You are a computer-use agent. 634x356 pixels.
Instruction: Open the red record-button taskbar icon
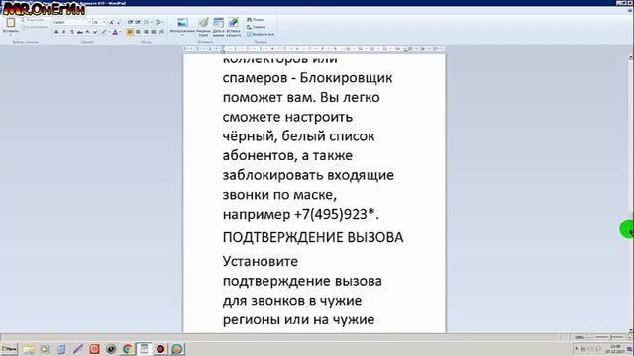tap(160, 349)
